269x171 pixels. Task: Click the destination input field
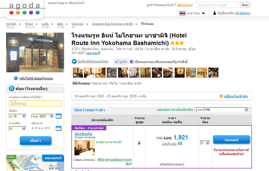point(35,103)
